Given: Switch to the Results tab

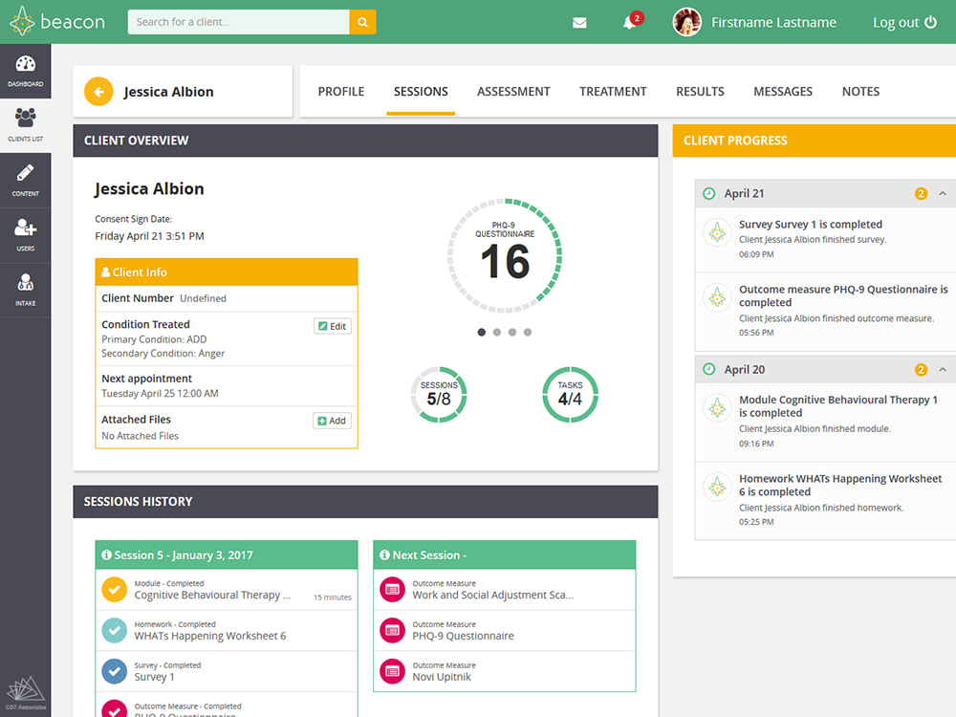Looking at the screenshot, I should tap(700, 92).
